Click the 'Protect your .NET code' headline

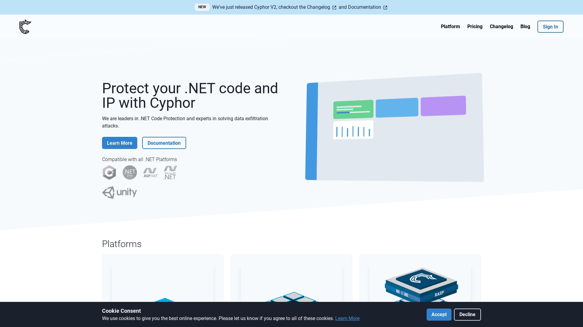pos(190,95)
